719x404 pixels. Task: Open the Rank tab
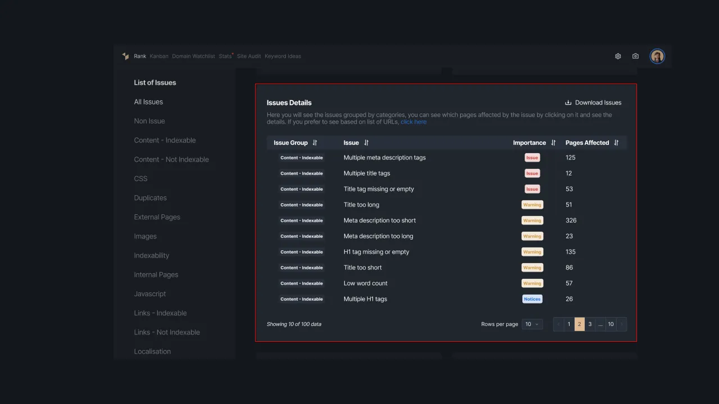coord(140,56)
